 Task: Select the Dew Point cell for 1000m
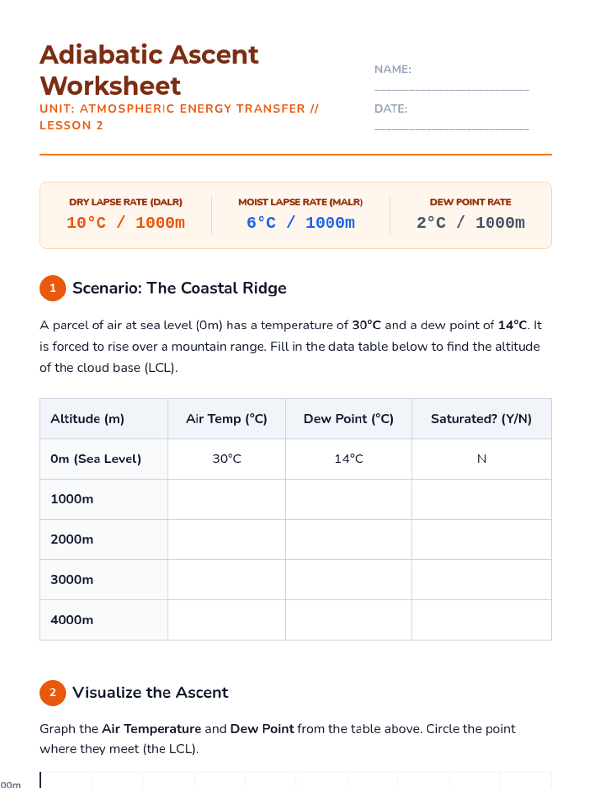click(348, 499)
